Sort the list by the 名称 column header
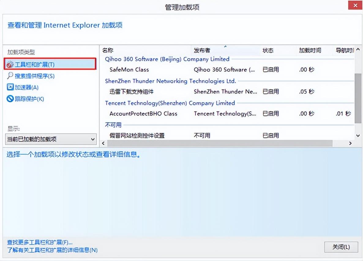 tap(108, 51)
